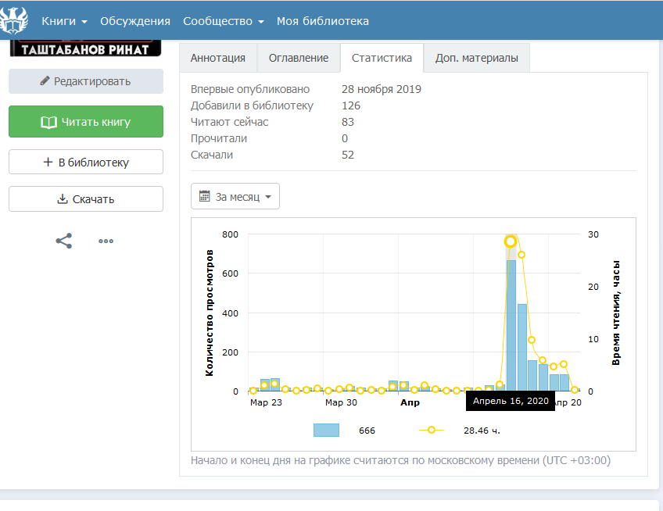Expand the Книги dropdown menu
The width and height of the screenshot is (663, 511).
coord(64,21)
